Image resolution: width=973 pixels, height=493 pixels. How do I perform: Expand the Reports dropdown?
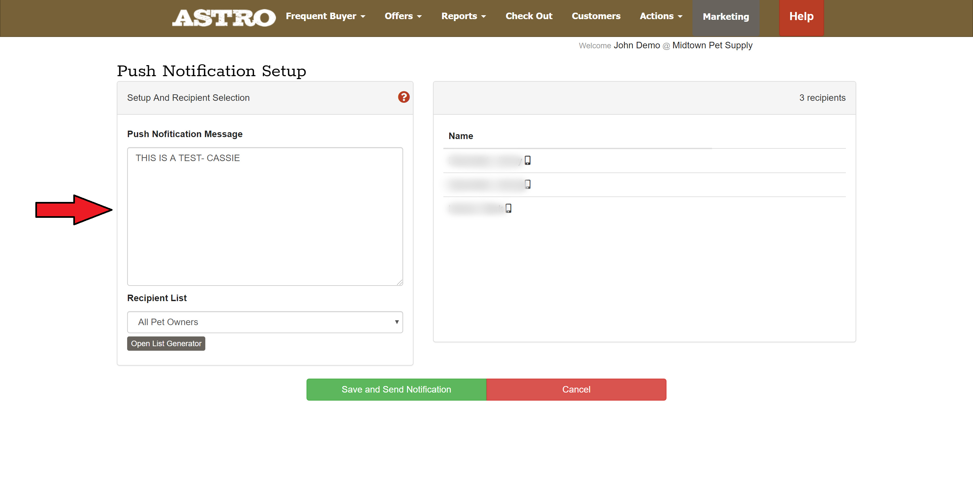pyautogui.click(x=463, y=16)
